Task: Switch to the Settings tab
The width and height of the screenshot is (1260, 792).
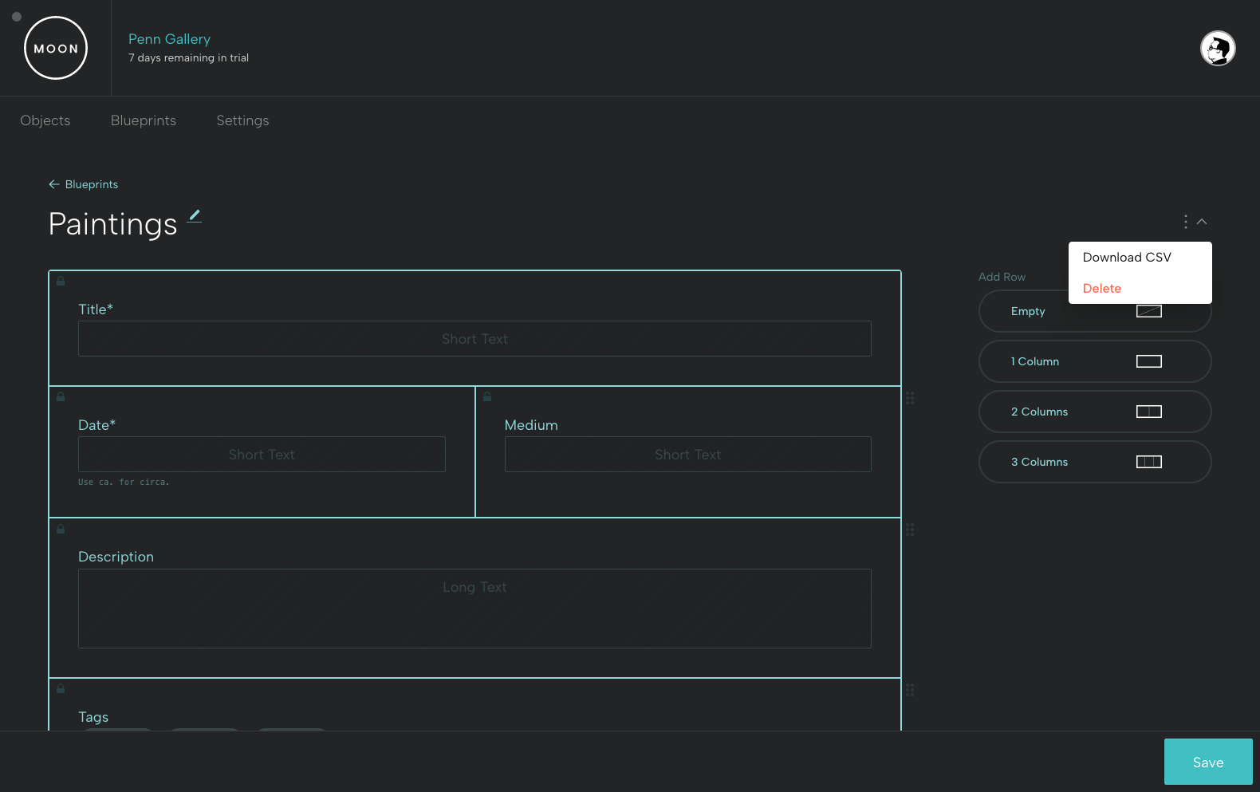Action: 242,120
